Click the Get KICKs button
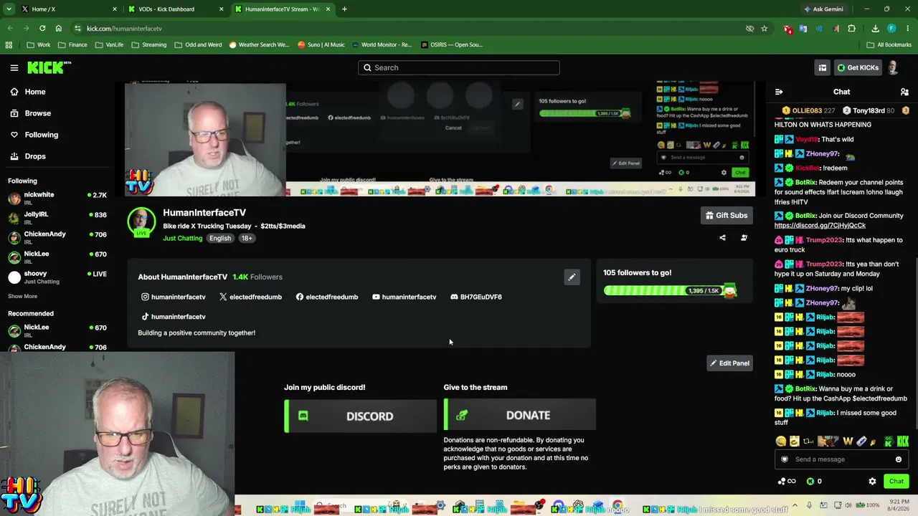Image resolution: width=918 pixels, height=516 pixels. click(x=858, y=68)
